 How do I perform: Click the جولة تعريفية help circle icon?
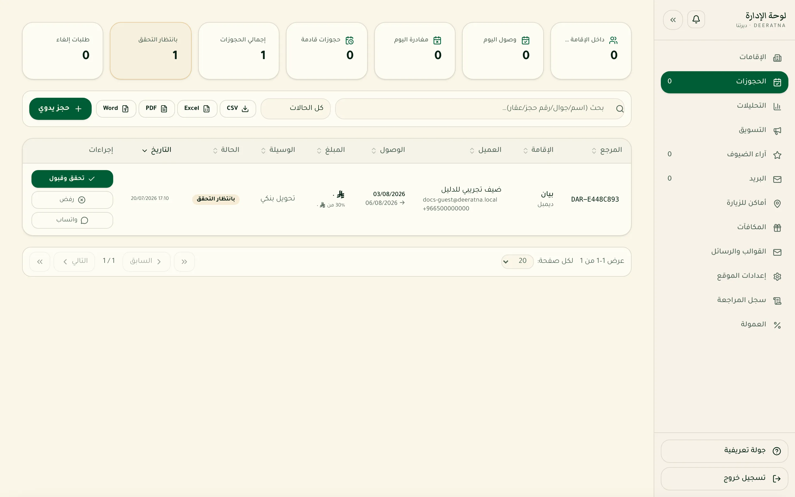click(777, 451)
